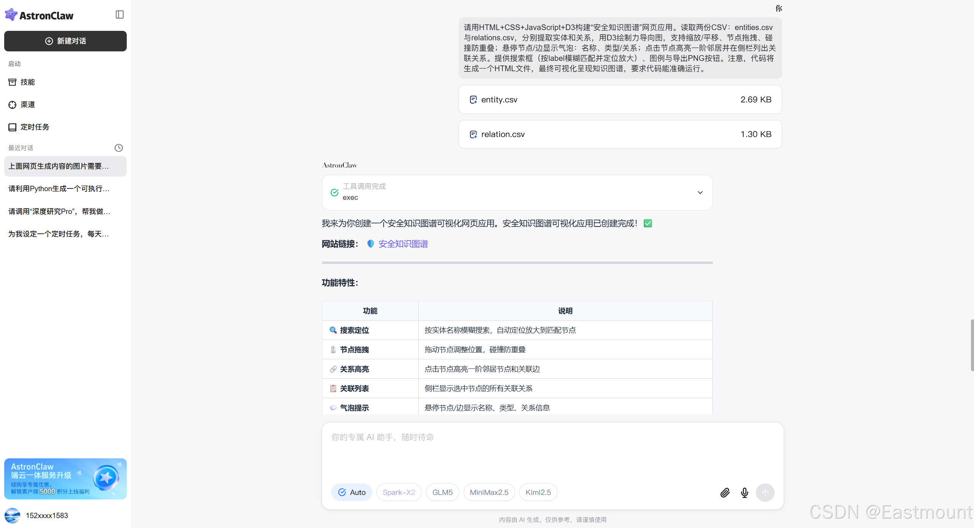Image resolution: width=974 pixels, height=528 pixels.
Task: Click description 按实体名称模糊搜索，自动定位放大到匹配节点
Action: (x=500, y=330)
